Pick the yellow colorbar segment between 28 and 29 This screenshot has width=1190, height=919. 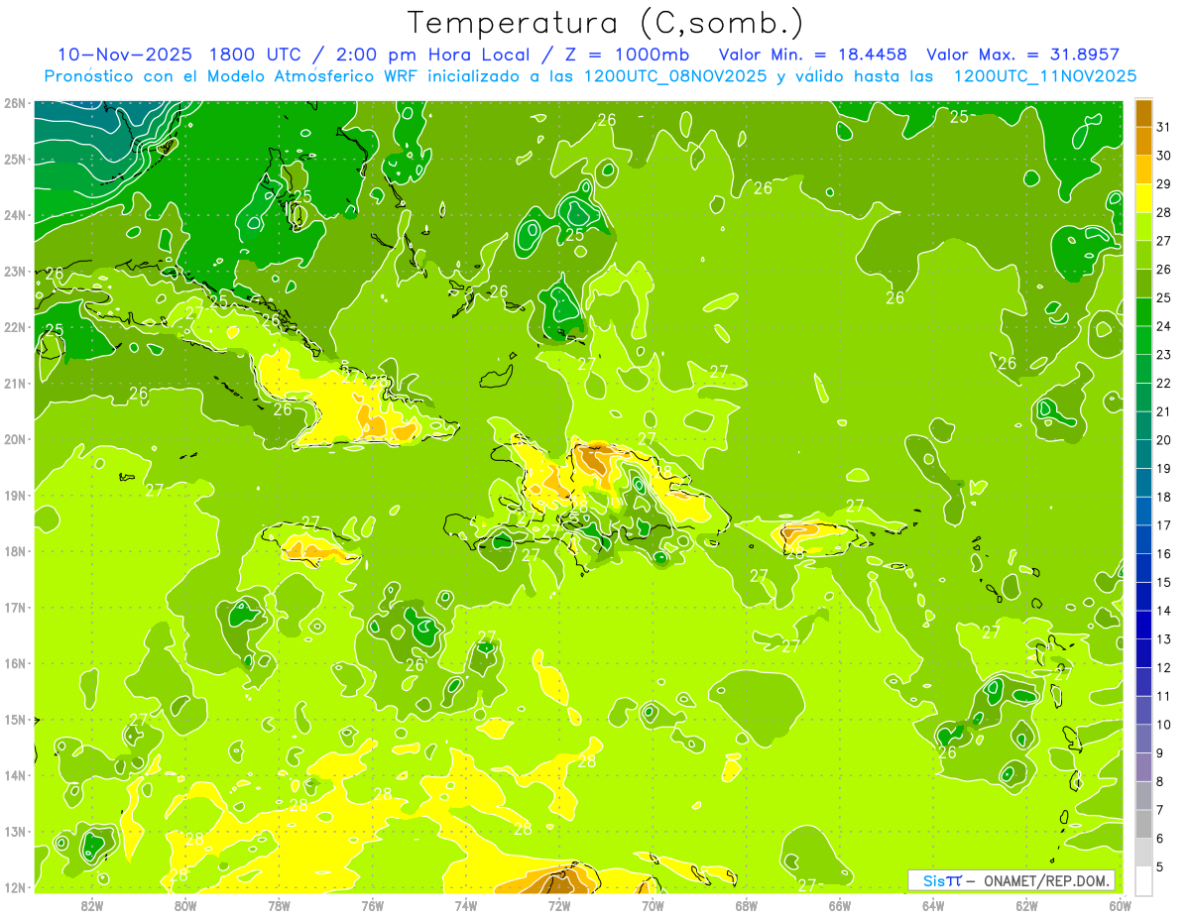point(1143,198)
